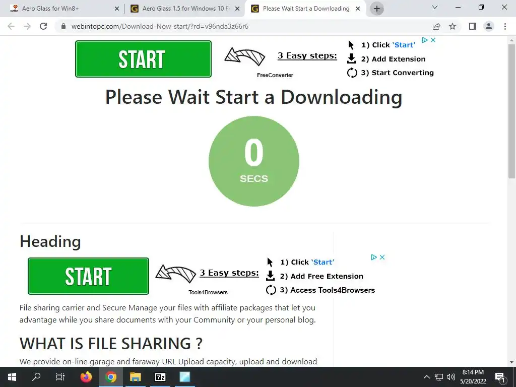Click the network icon in system tray
Image resolution: width=516 pixels, height=387 pixels.
coord(439,377)
